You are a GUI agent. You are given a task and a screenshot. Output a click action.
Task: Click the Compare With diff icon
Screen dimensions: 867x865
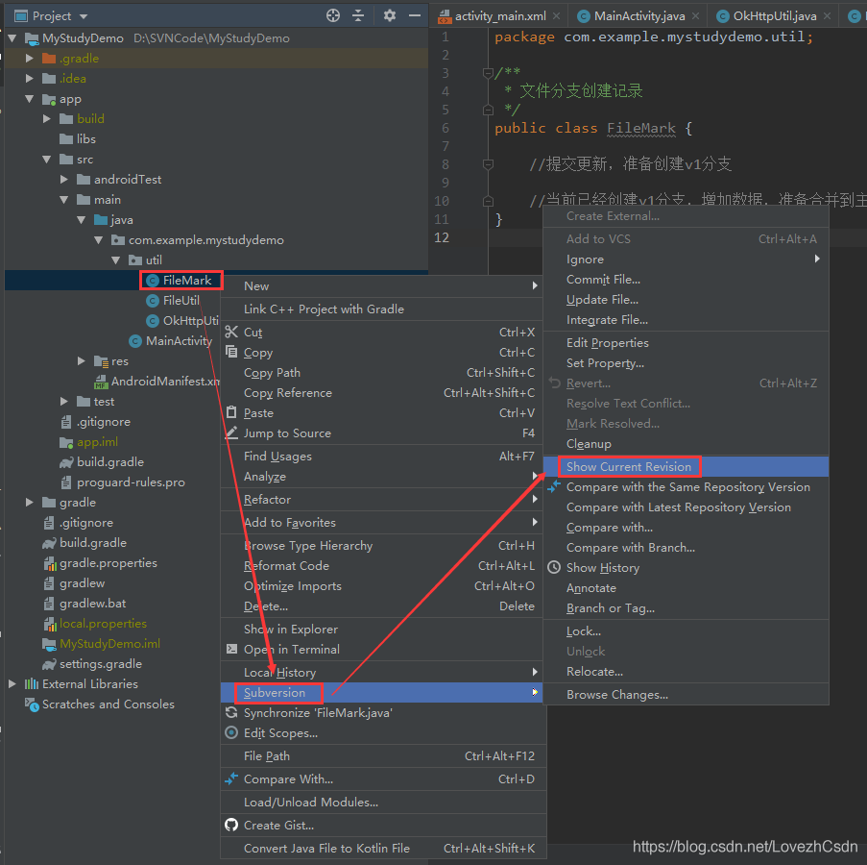point(231,778)
